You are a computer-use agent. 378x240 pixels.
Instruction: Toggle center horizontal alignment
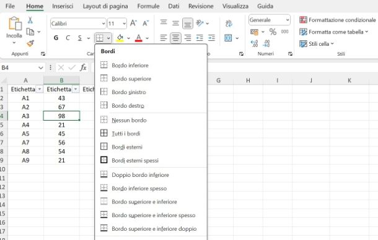tap(175, 38)
